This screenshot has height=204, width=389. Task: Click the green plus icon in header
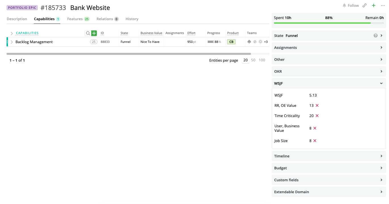[374, 5]
